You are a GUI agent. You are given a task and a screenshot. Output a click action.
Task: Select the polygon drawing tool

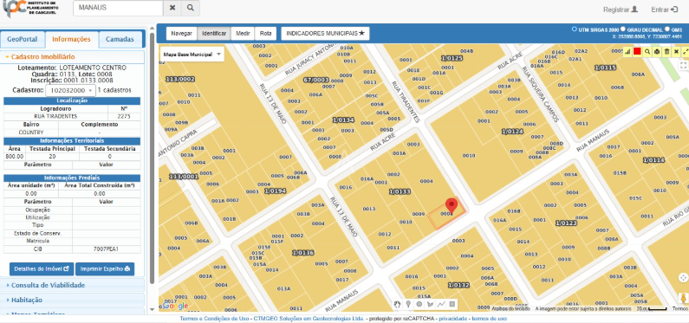[430, 304]
